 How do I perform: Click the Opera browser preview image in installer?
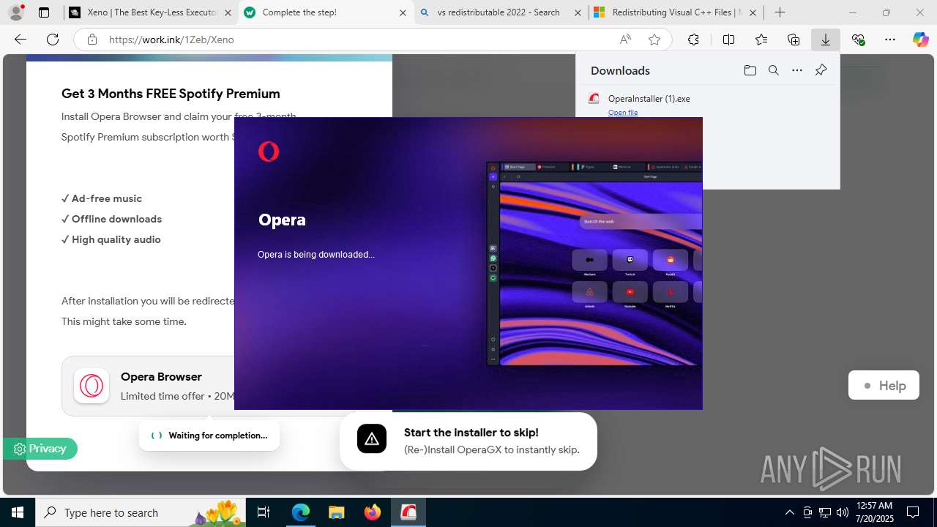(594, 263)
